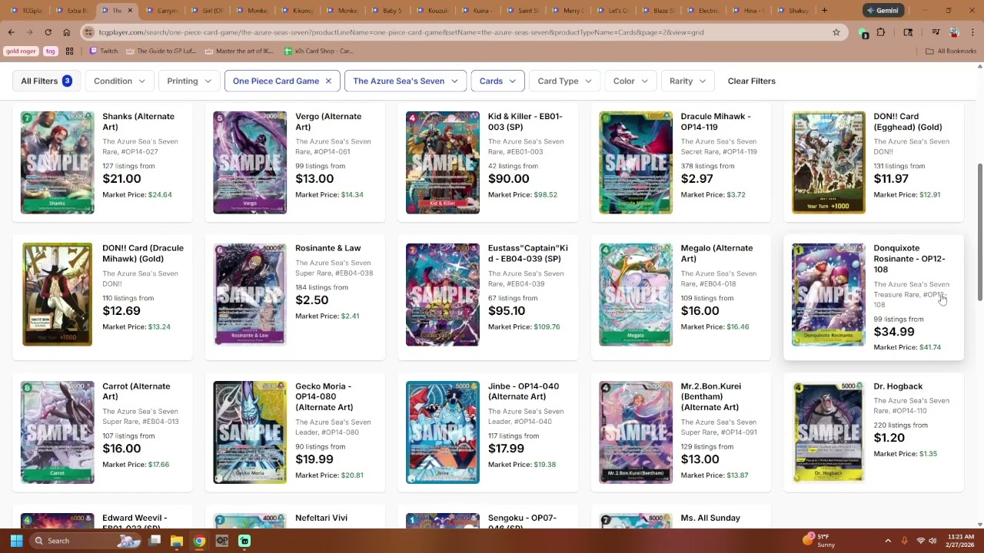Open the Rosinante & Law card title
This screenshot has height=553, width=984.
click(327, 248)
